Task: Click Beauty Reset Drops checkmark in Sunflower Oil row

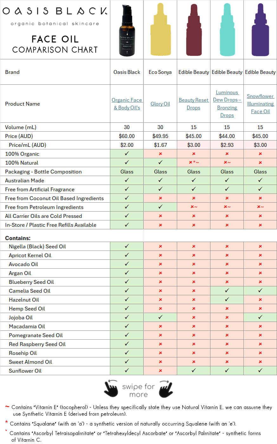Action: point(194,371)
